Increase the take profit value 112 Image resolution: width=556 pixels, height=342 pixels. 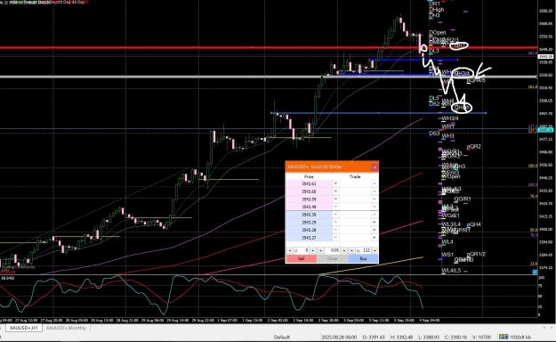click(x=375, y=250)
